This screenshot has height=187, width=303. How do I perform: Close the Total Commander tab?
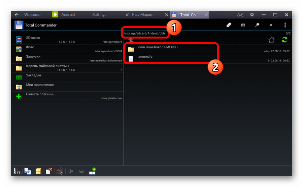pos(206,15)
